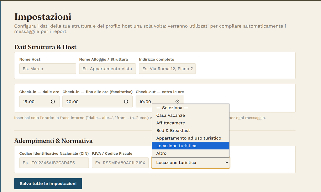Click the 'Nome Alloggio / Struttura' label

(103, 59)
